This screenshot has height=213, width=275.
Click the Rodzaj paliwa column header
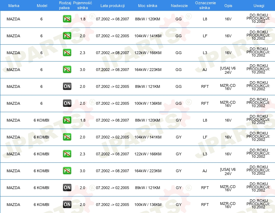[65, 5]
